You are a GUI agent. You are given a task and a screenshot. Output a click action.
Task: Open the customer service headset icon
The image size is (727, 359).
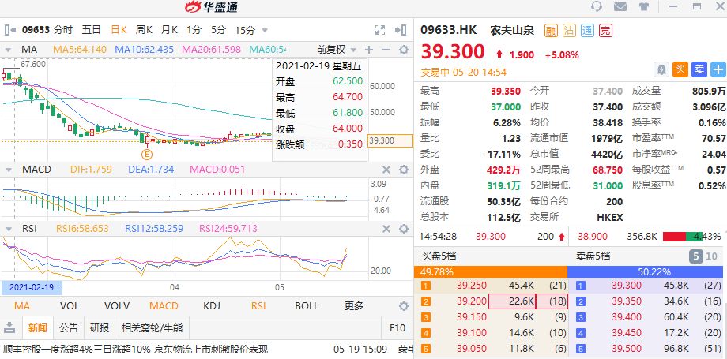597,6
